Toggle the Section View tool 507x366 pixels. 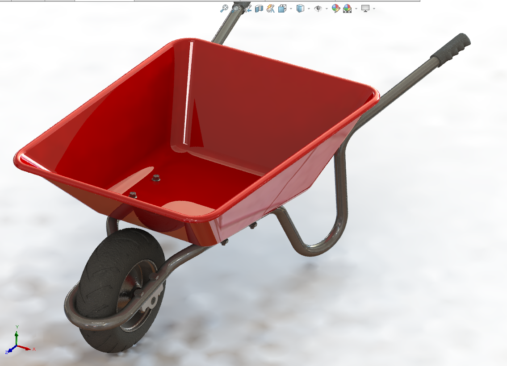tap(259, 8)
